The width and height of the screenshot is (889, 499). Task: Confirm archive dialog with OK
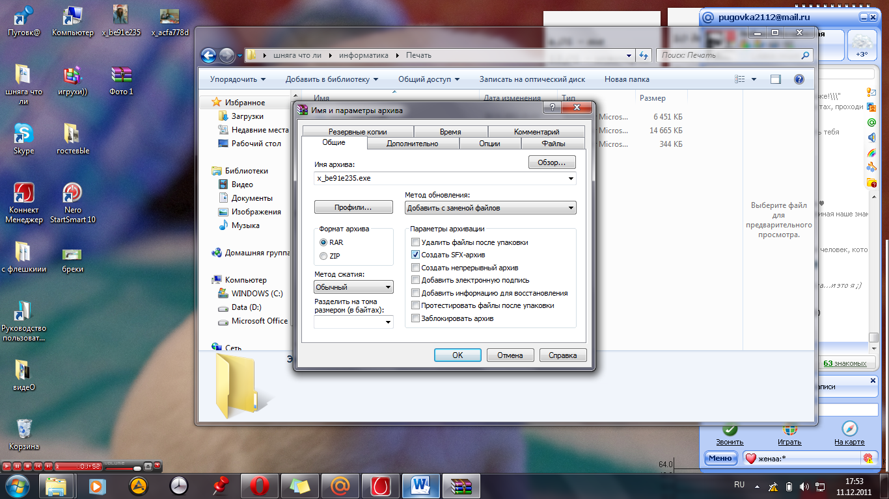(x=458, y=355)
